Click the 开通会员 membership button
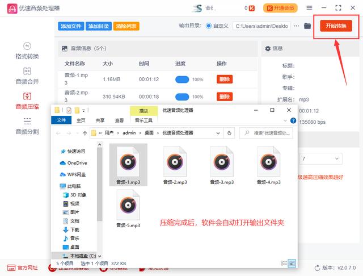 [x=280, y=8]
